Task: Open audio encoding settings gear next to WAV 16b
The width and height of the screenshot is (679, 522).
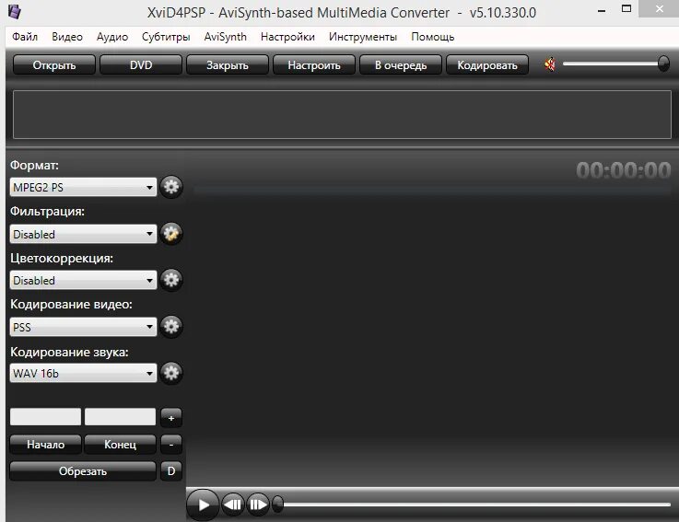Action: (x=171, y=373)
